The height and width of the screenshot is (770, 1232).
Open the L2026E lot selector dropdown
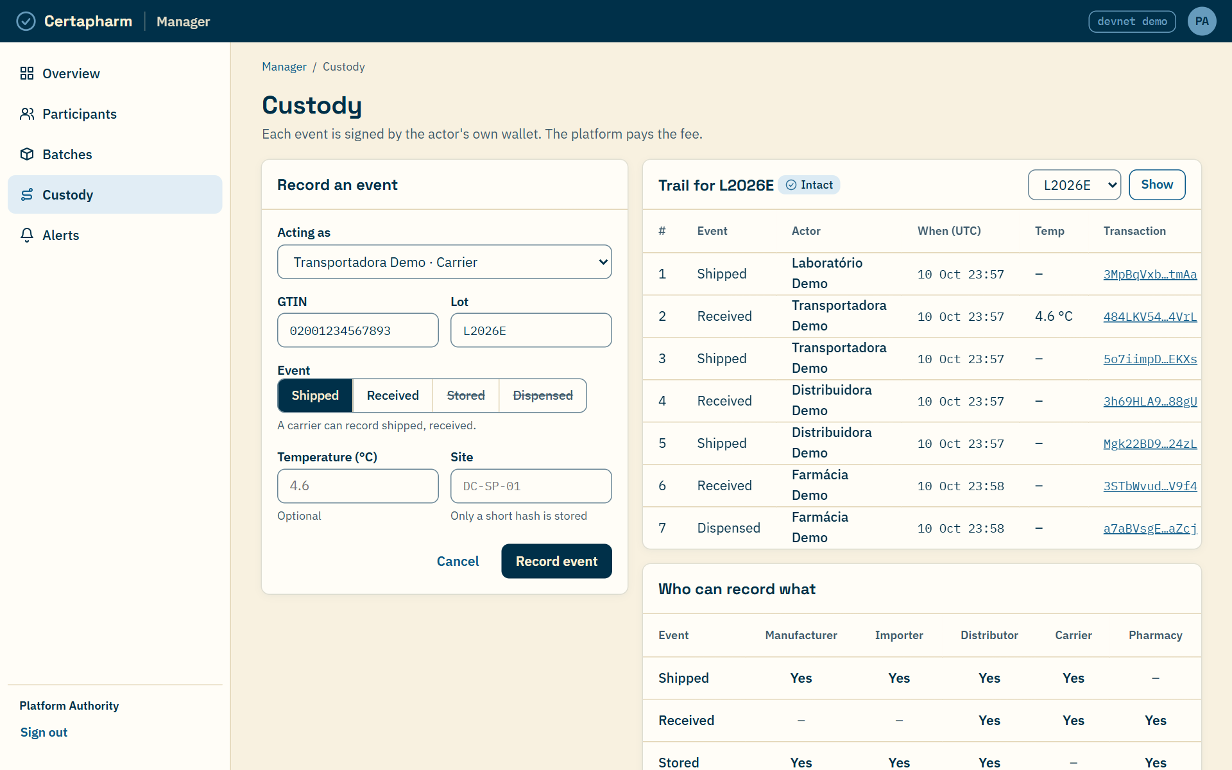[1074, 185]
